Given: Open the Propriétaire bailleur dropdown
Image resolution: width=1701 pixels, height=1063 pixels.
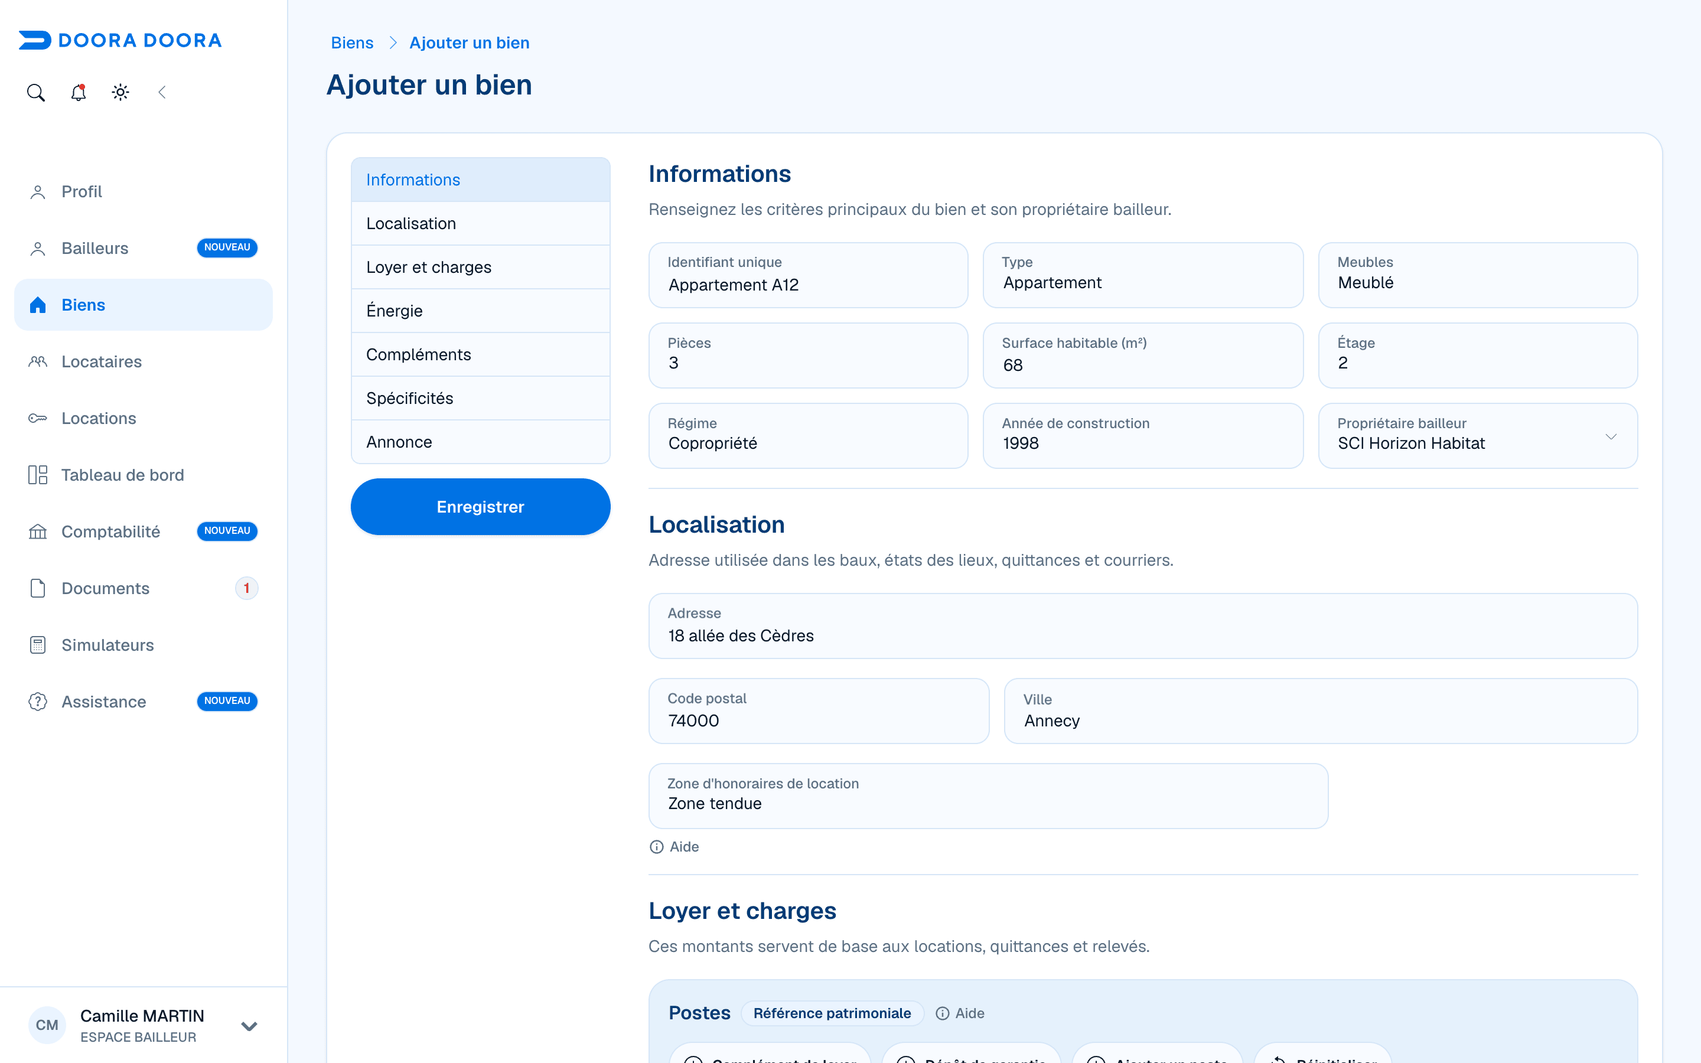Looking at the screenshot, I should [1478, 435].
